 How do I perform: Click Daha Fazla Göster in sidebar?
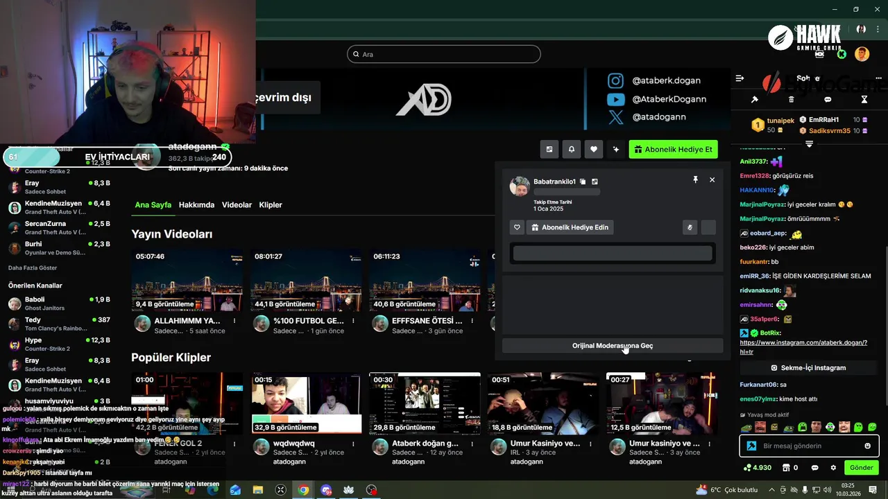coord(33,268)
